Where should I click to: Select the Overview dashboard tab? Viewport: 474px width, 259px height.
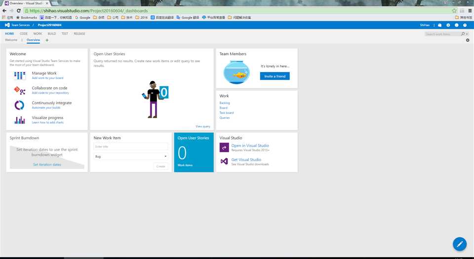point(33,40)
